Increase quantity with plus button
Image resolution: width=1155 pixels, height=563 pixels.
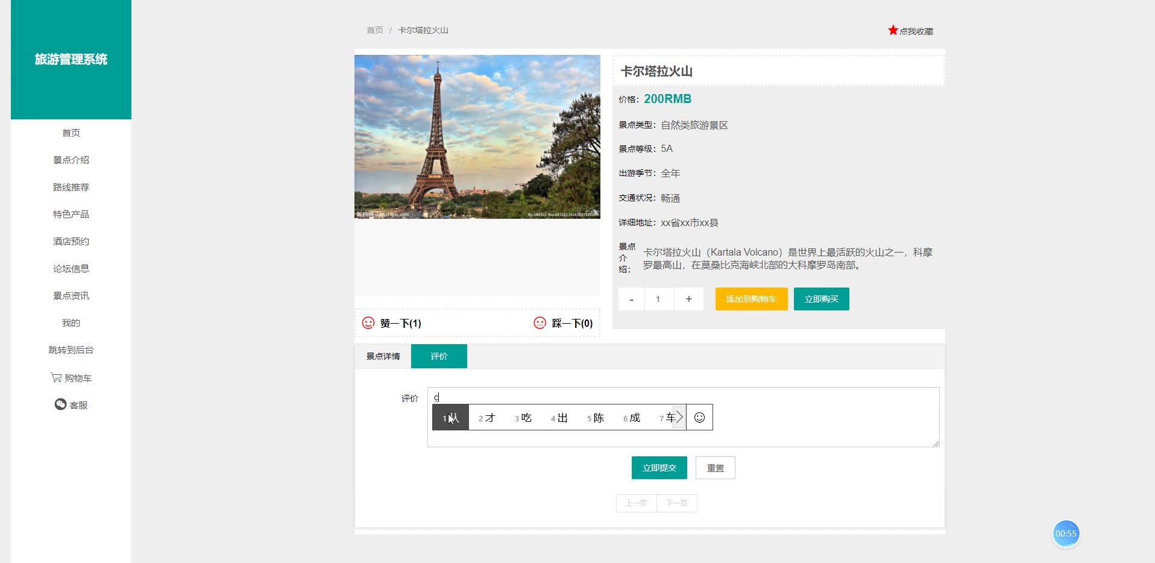(688, 299)
